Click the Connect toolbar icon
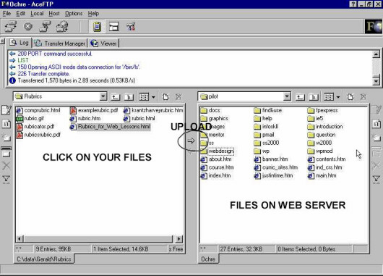Viewport: 383px width, 276px height. [x=11, y=27]
